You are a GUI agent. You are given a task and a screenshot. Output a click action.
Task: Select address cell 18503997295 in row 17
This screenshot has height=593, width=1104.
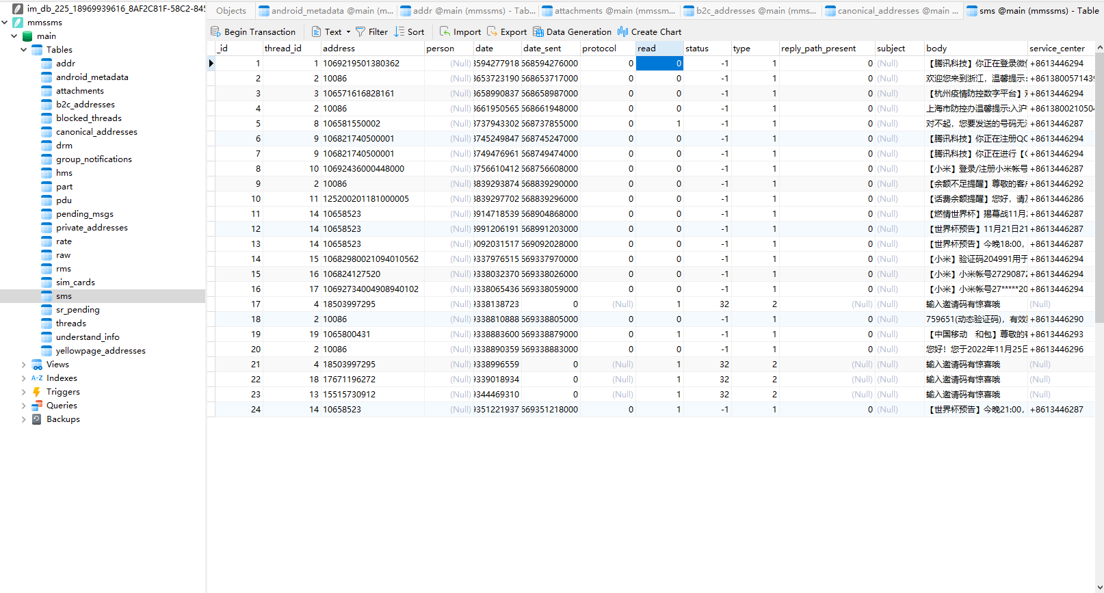pyautogui.click(x=349, y=304)
